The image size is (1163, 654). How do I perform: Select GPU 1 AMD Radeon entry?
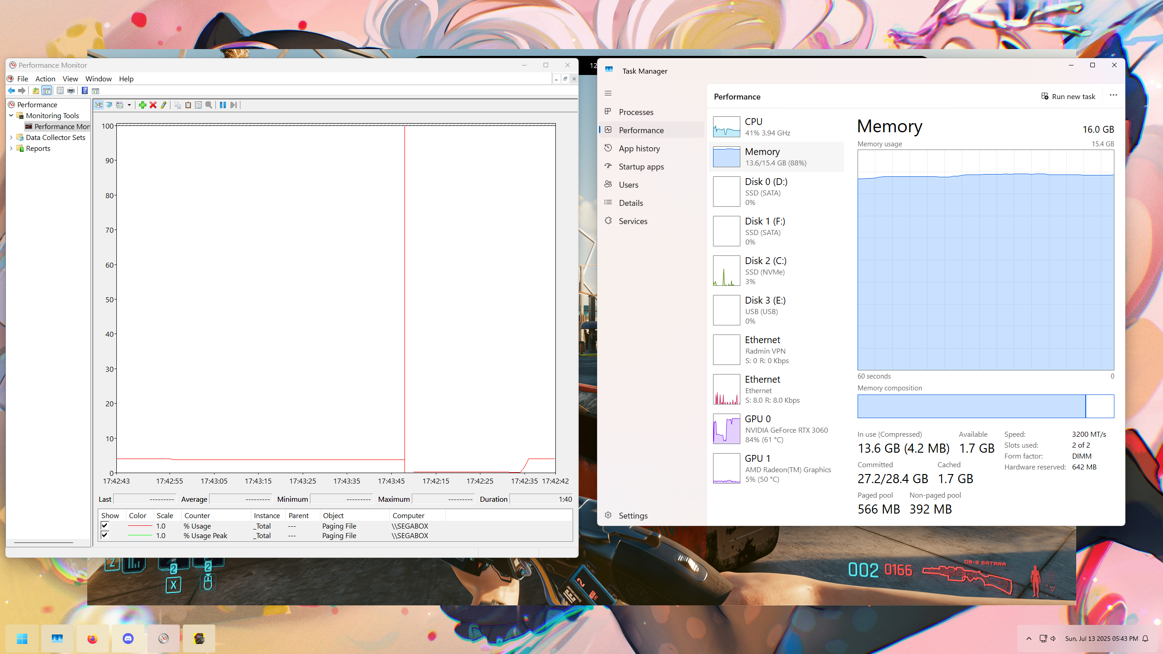point(776,468)
